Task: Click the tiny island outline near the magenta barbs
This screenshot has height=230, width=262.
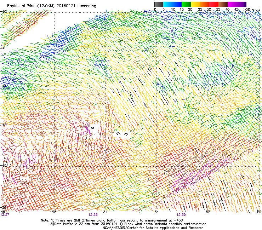Action: 93,128
